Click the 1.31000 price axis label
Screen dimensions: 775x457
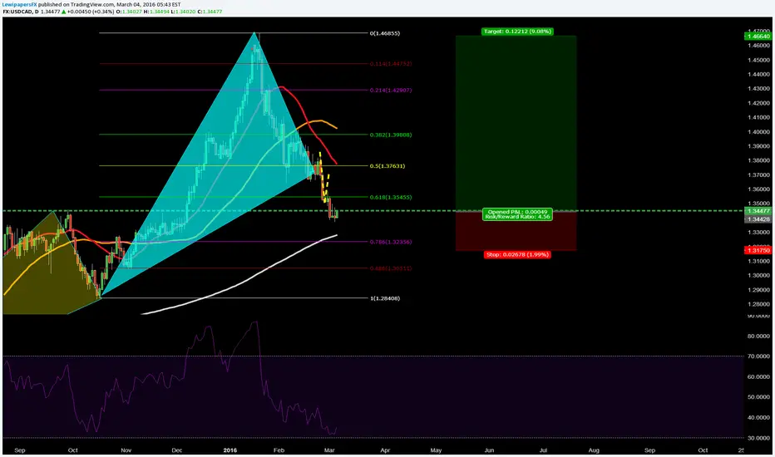(x=758, y=261)
